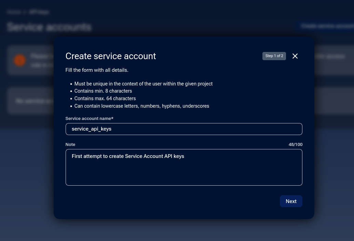Open the API keys breadcrumb link
354x241 pixels.
tap(39, 12)
